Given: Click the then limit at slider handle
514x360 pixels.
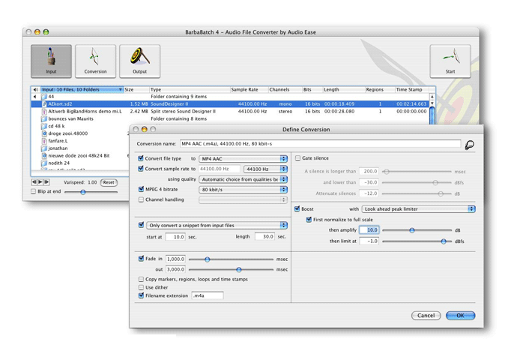Looking at the screenshot, I should (x=444, y=241).
